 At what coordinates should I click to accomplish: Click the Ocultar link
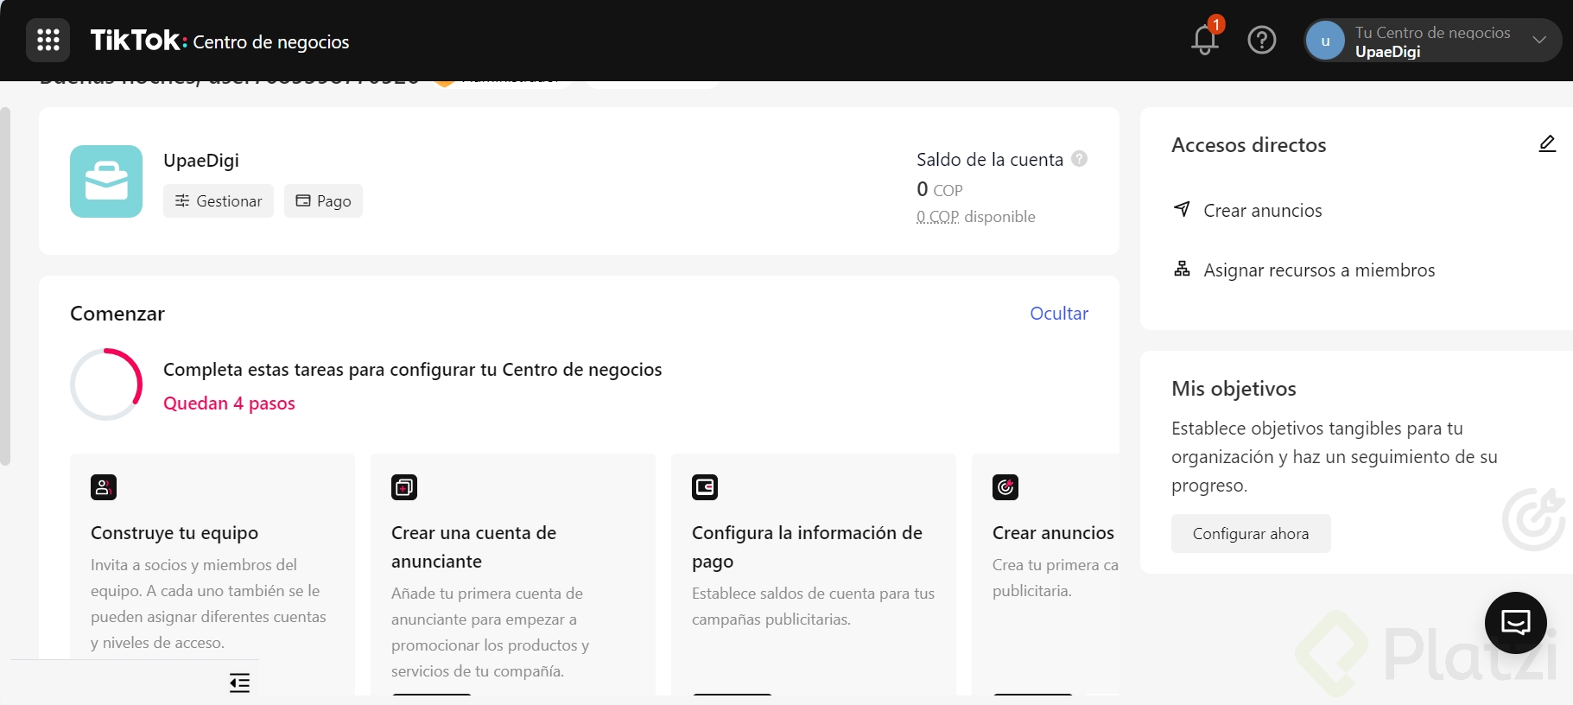pyautogui.click(x=1059, y=314)
